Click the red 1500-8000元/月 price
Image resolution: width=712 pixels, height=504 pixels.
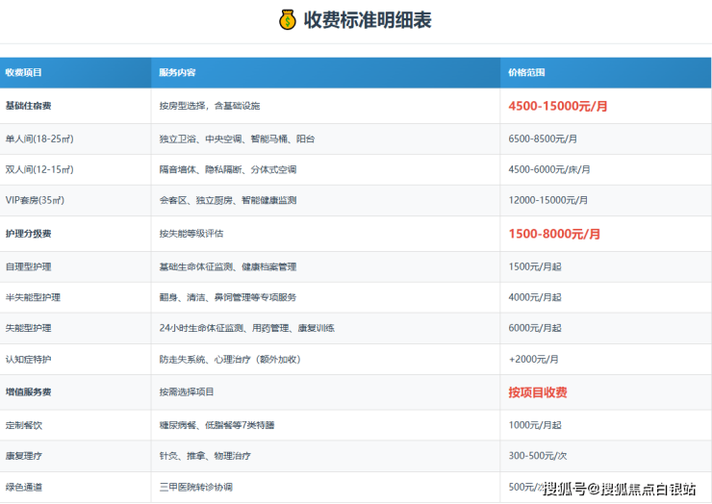(555, 234)
